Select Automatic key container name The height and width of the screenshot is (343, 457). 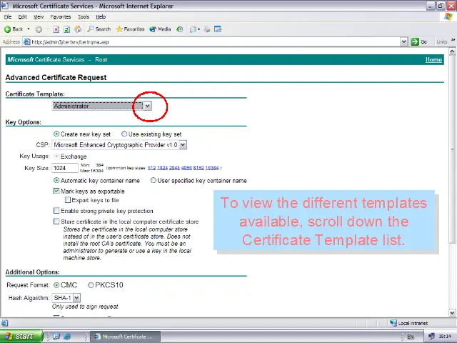(56, 181)
